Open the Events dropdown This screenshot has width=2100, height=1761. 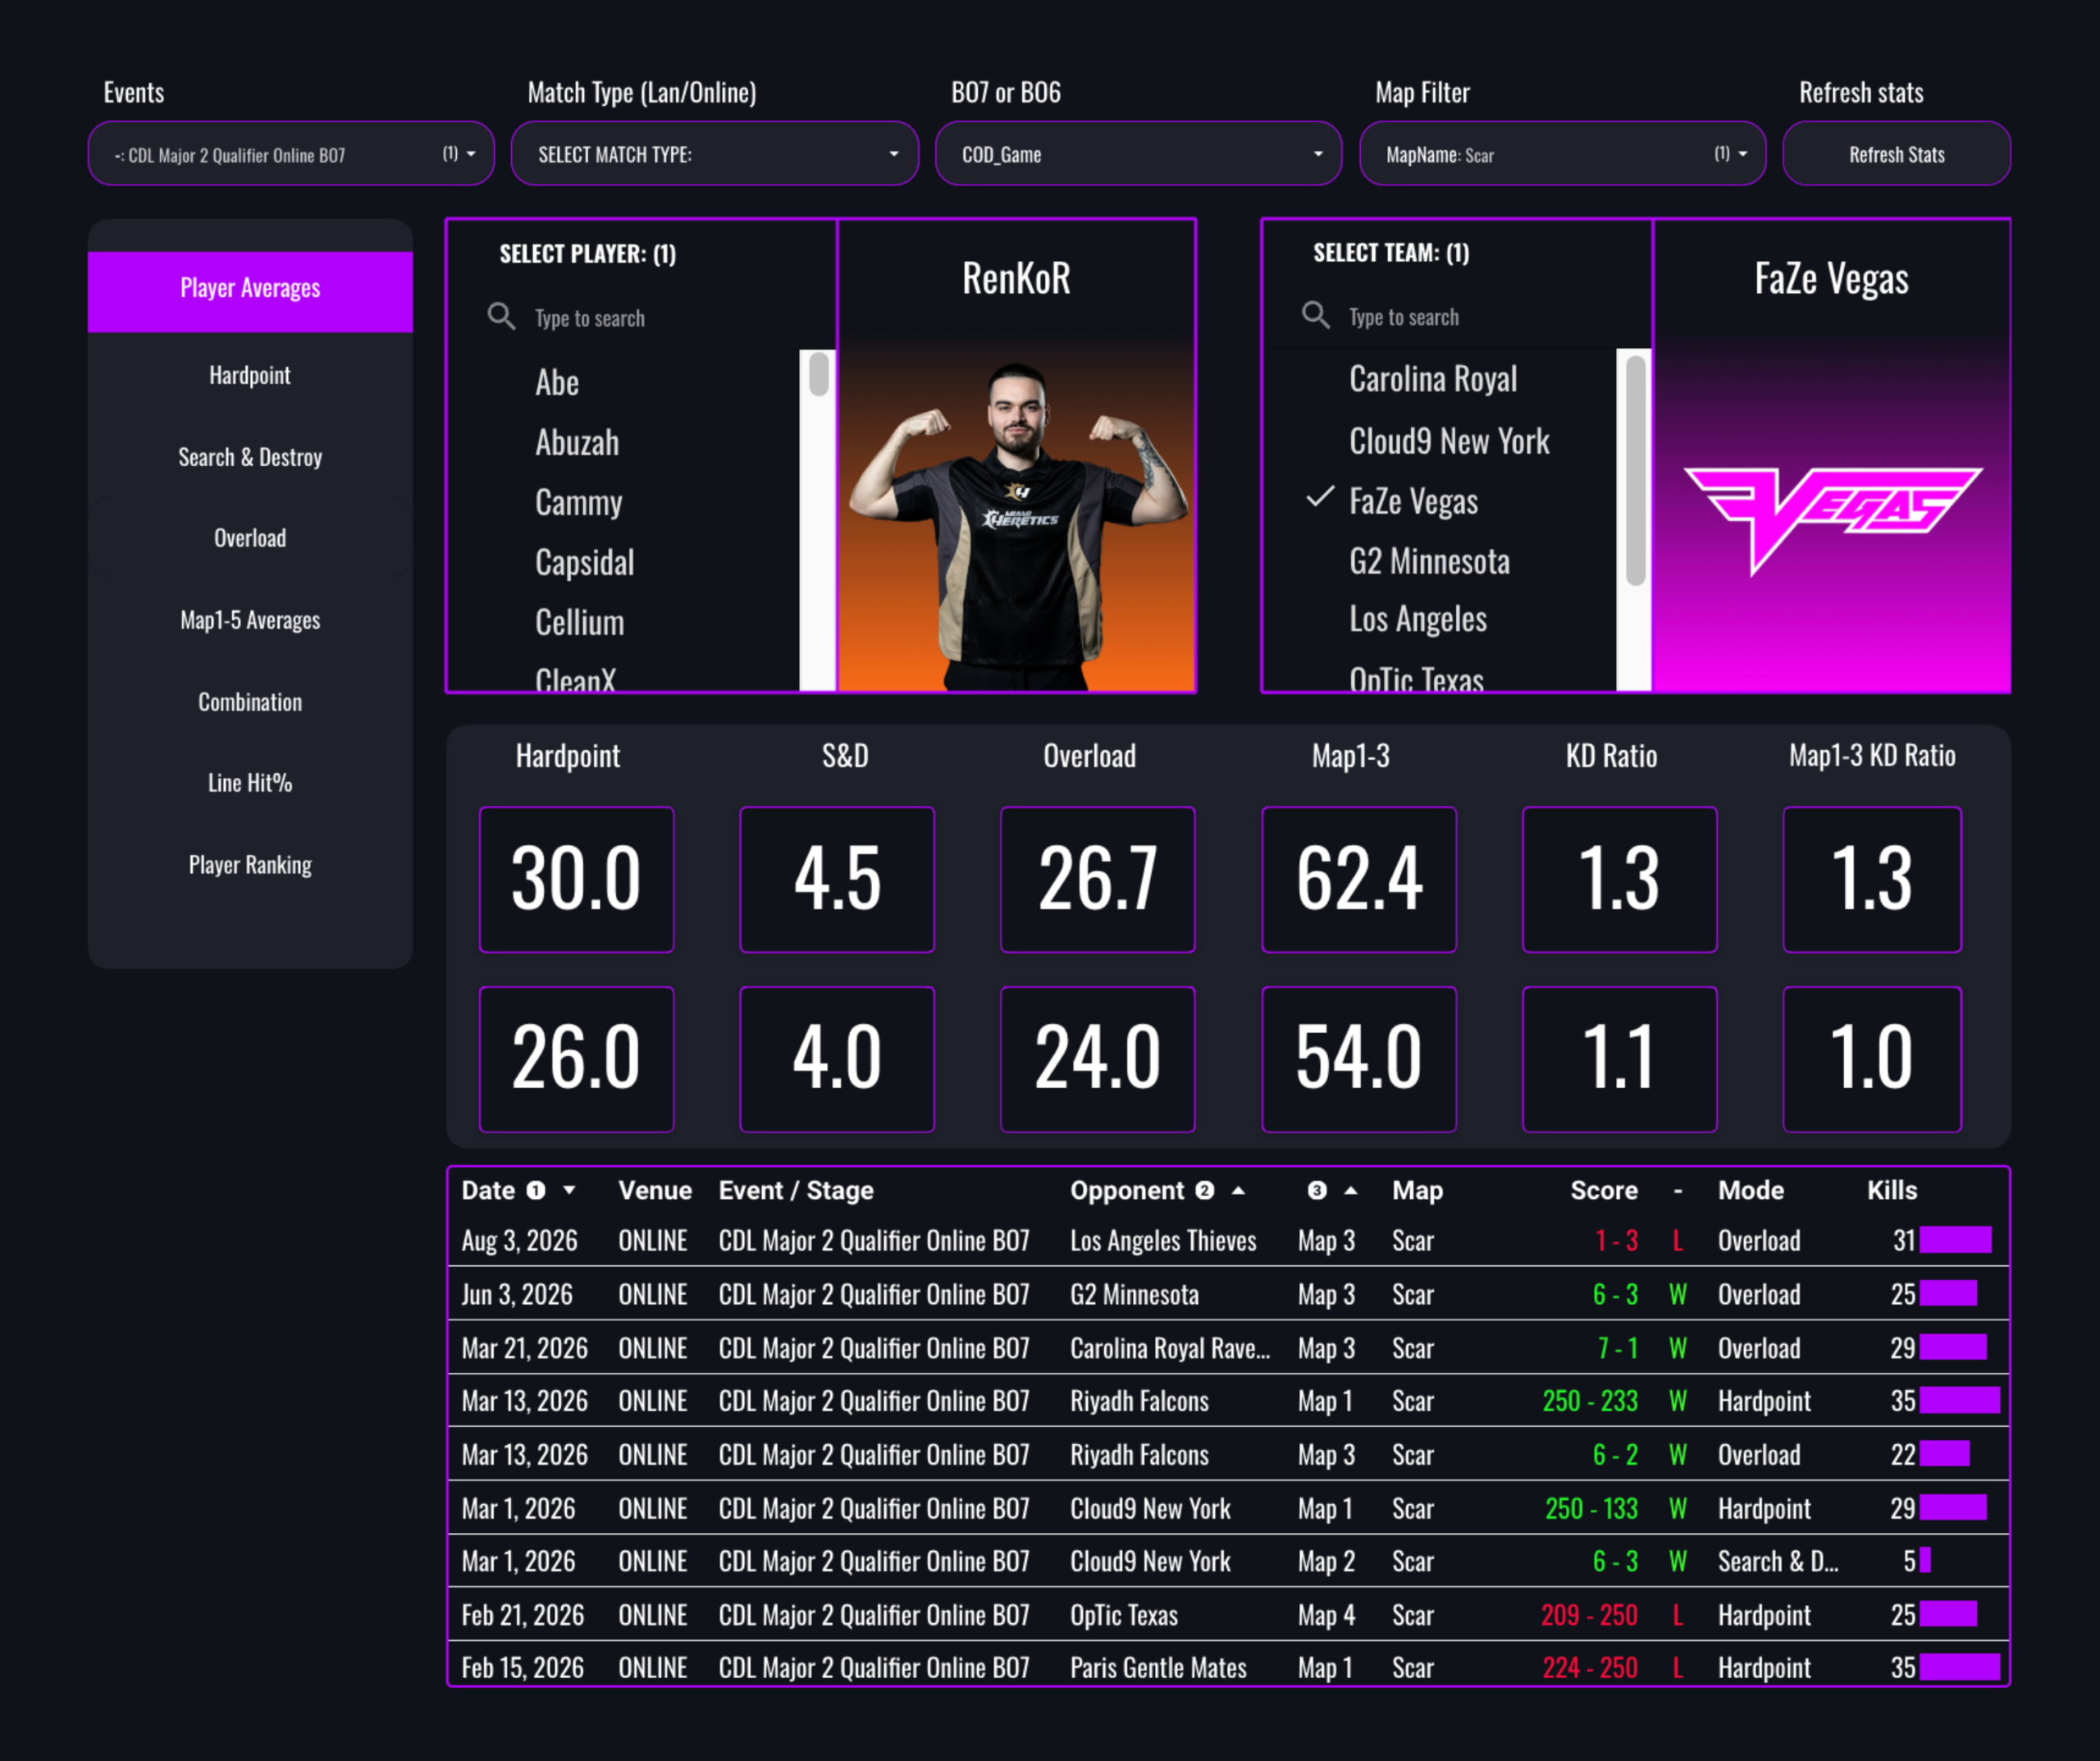click(291, 154)
